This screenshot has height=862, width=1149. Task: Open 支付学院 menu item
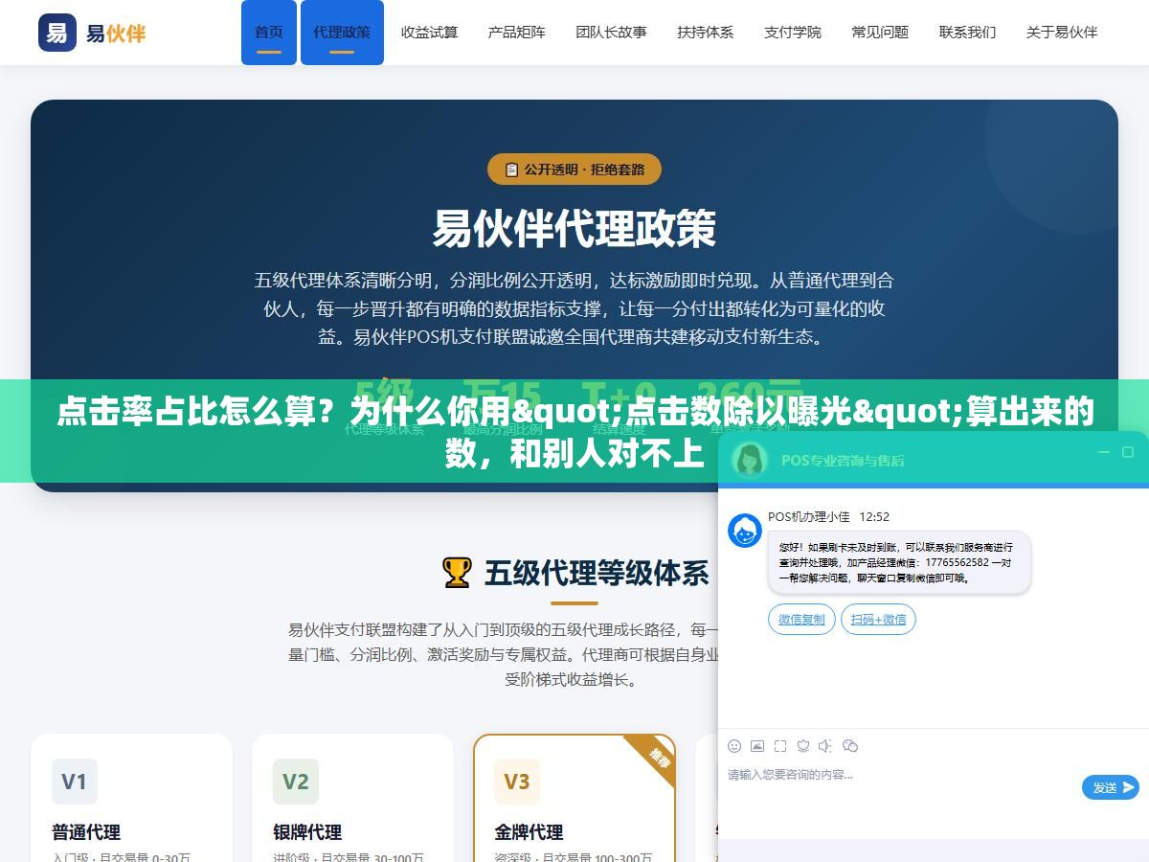click(x=793, y=32)
